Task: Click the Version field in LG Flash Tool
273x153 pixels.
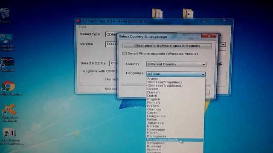Action: click(111, 44)
